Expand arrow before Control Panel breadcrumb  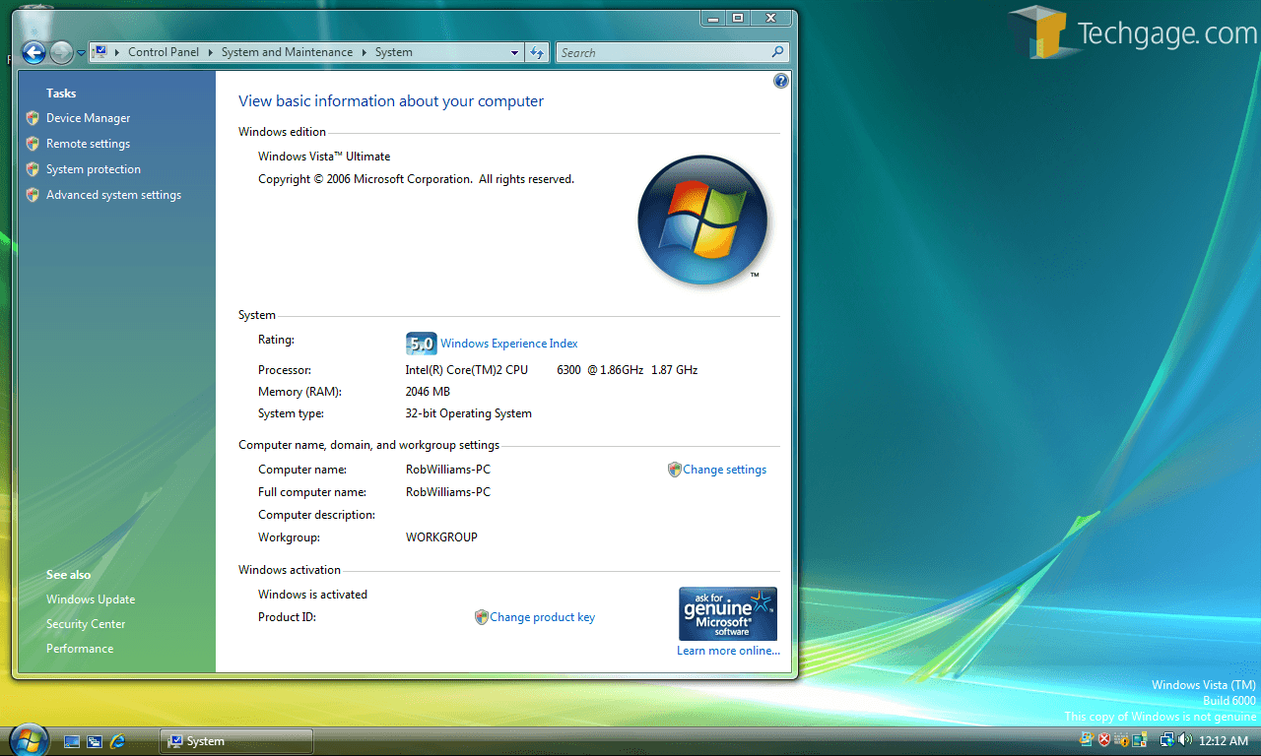[117, 52]
